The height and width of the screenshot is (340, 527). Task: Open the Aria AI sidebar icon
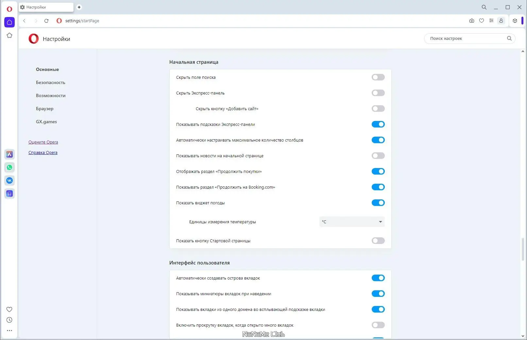[x=9, y=154]
